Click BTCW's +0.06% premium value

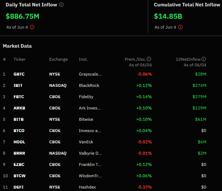[144, 176]
